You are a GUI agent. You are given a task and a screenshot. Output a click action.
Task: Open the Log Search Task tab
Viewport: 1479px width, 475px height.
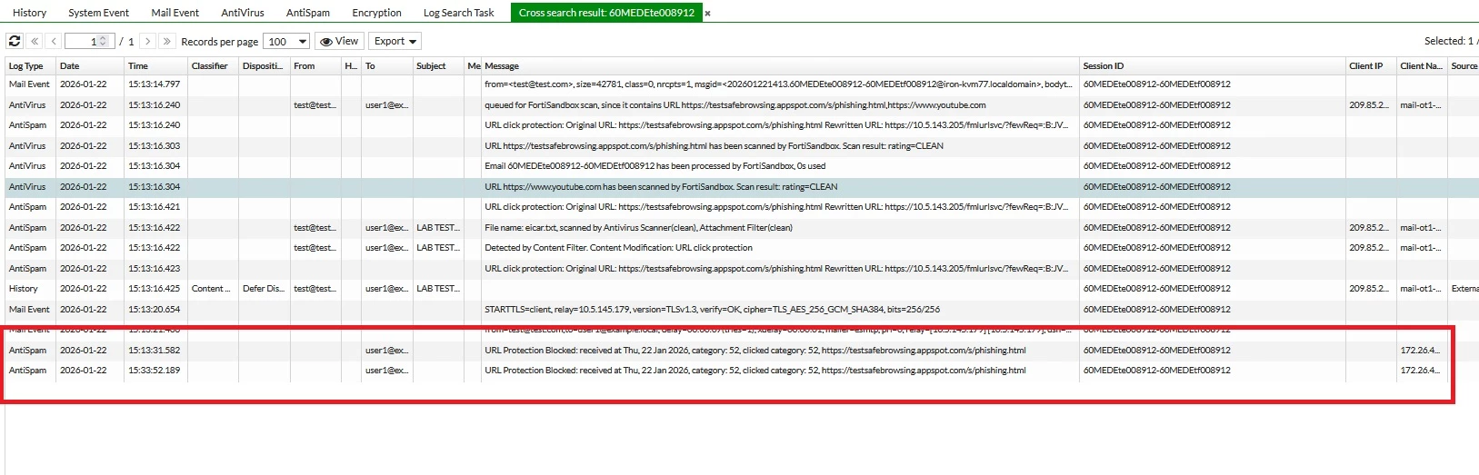(x=458, y=13)
